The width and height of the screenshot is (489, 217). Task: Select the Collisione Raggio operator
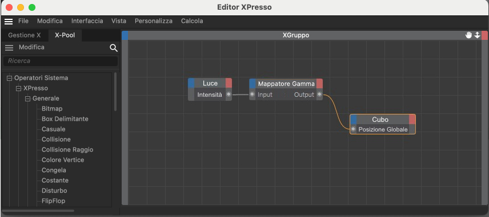pos(67,150)
